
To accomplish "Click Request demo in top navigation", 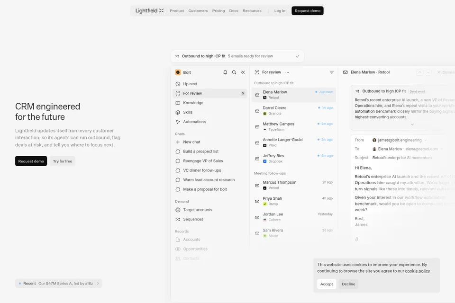I will [x=308, y=11].
